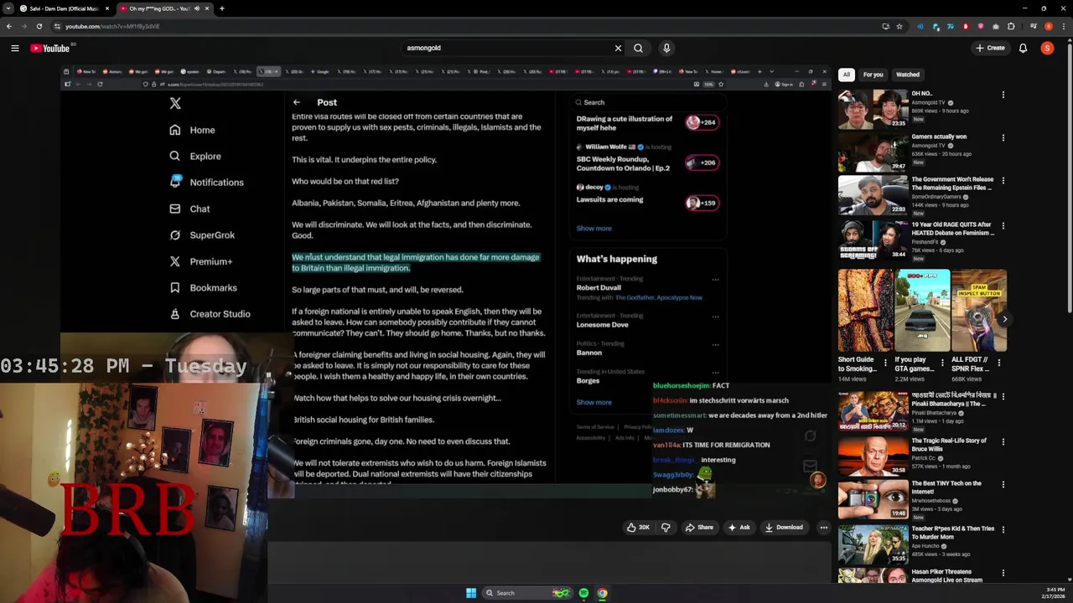Click the install app icon in address bar
This screenshot has height=603, width=1073.
(x=885, y=26)
